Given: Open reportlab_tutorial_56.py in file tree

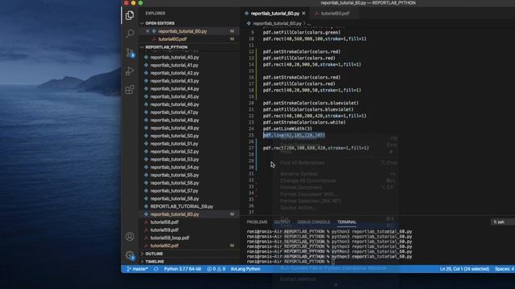Looking at the screenshot, I should point(175,183).
